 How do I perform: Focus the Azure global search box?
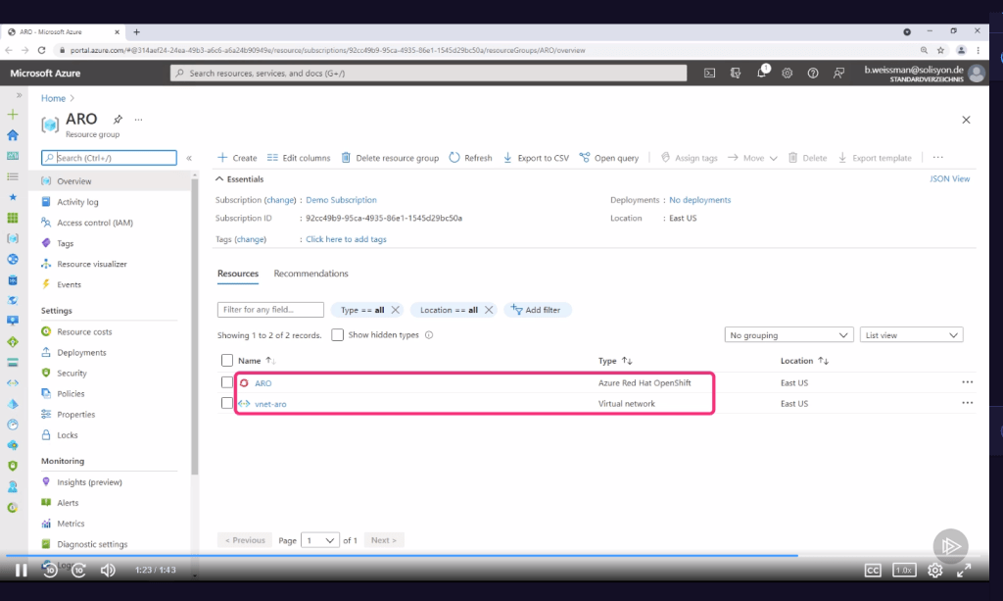(429, 73)
